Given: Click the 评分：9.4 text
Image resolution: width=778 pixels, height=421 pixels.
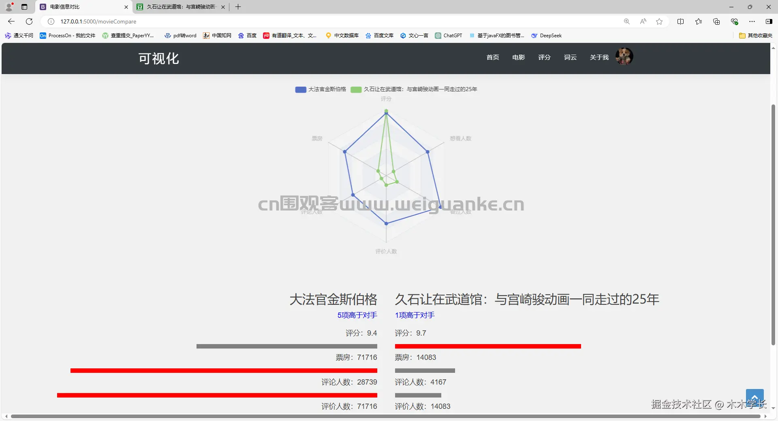Looking at the screenshot, I should [361, 333].
